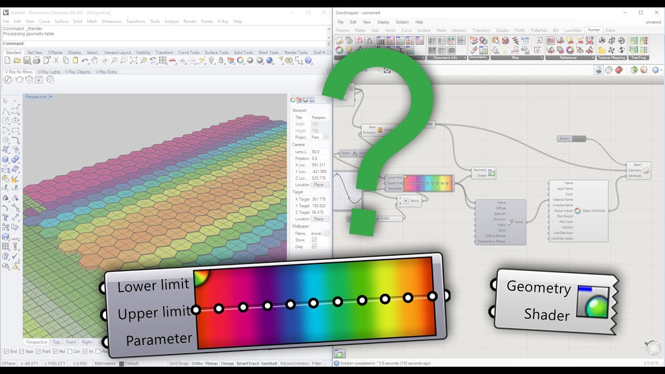This screenshot has height=374, width=665.
Task: Open the V-Ray asset editor icon
Action: [8, 79]
